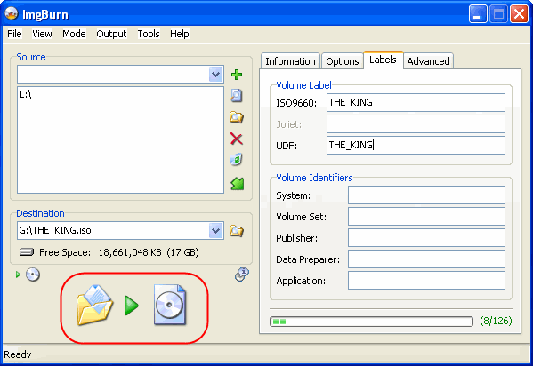Image resolution: width=533 pixels, height=366 pixels.
Task: Switch to the Information tab
Action: pyautogui.click(x=290, y=61)
